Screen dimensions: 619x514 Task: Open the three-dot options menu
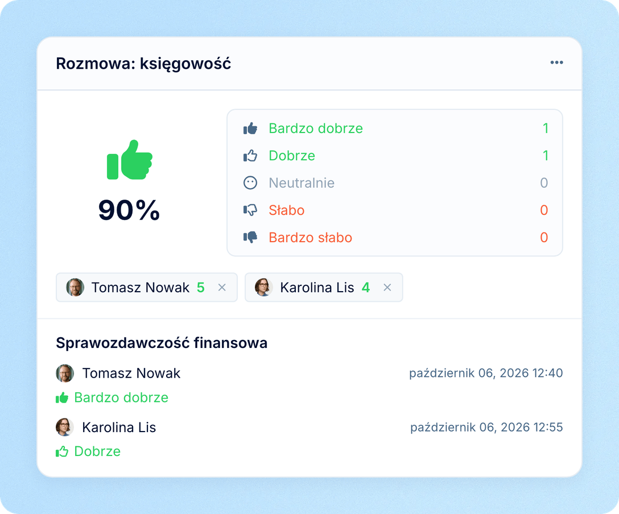click(556, 63)
